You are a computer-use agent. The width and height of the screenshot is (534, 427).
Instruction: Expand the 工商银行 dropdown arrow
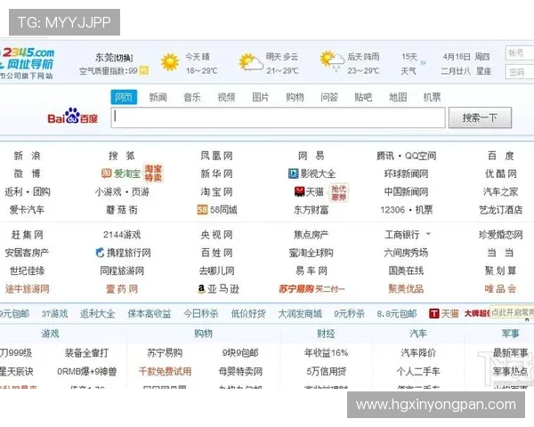428,234
